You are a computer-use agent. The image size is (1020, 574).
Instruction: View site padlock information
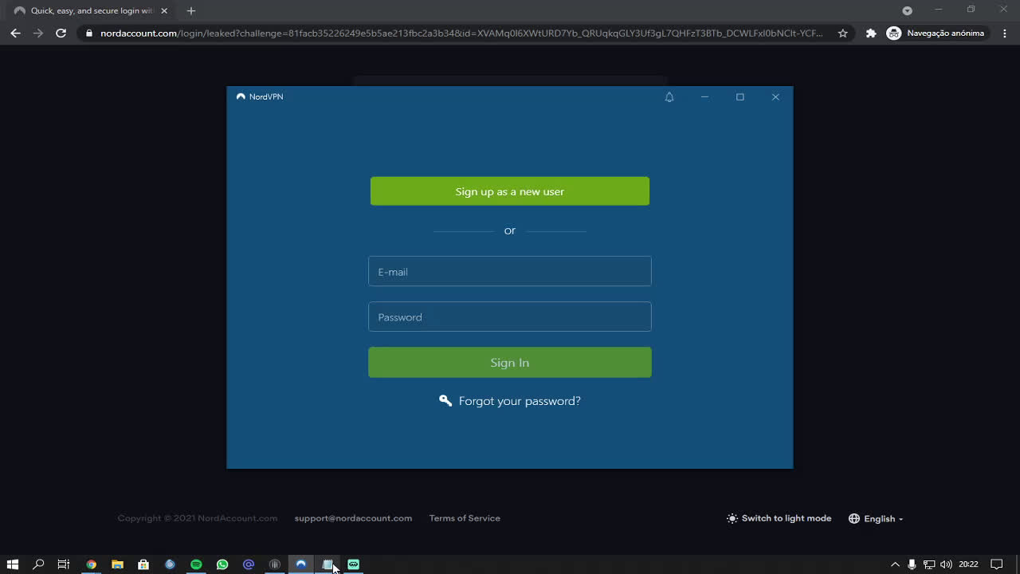[89, 33]
